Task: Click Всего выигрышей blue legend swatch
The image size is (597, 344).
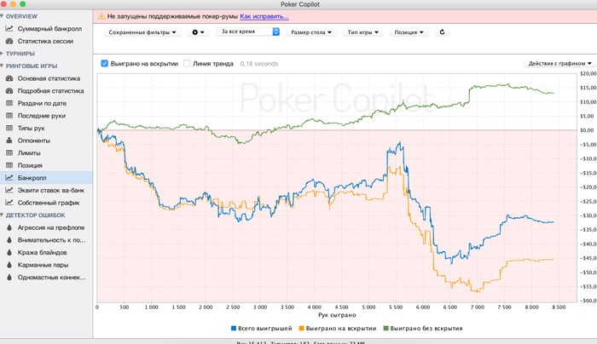Action: click(x=234, y=328)
